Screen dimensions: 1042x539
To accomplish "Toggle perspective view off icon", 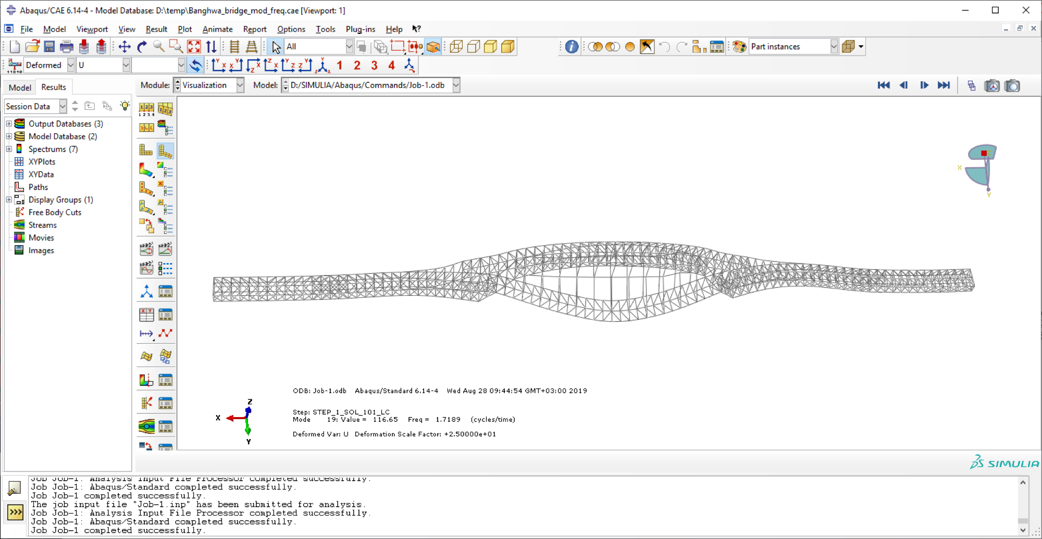I will tap(234, 47).
